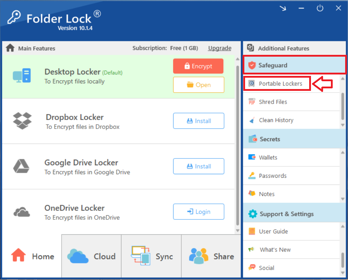Click the Encrypt button for Desktop Locker
This screenshot has width=348, height=280.
click(x=198, y=66)
